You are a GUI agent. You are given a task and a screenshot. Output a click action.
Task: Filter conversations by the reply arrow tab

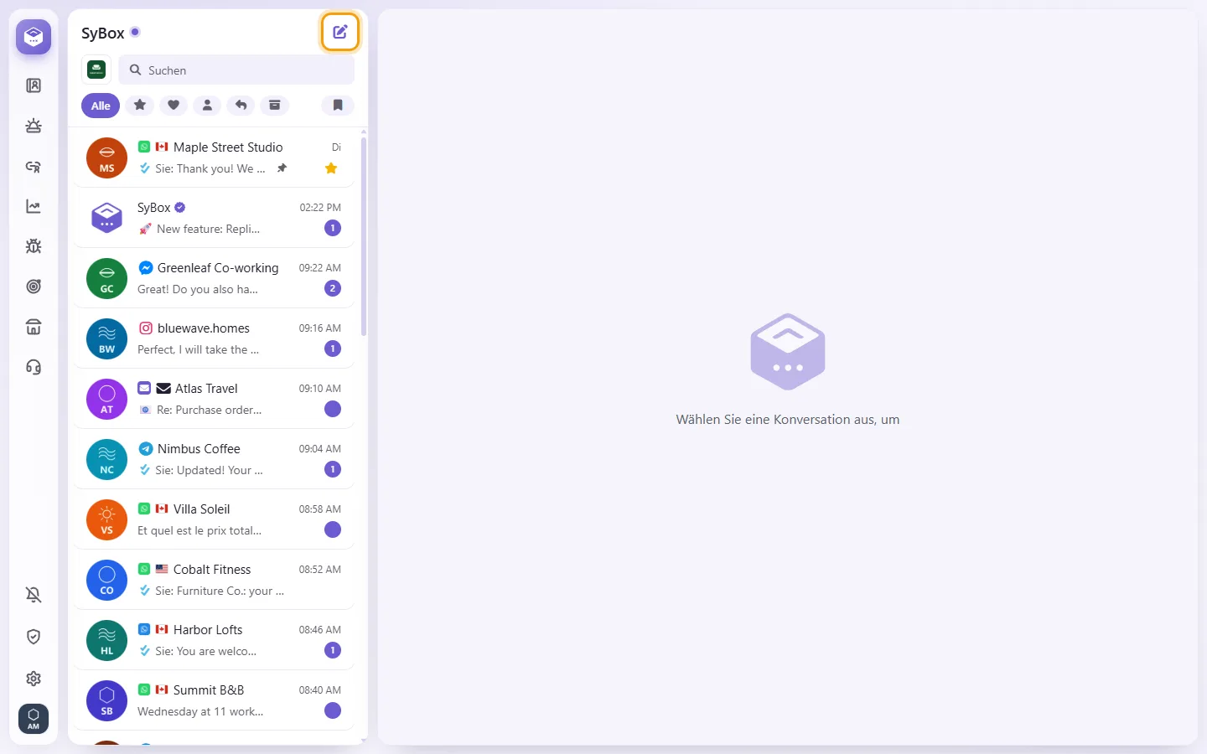pos(241,106)
